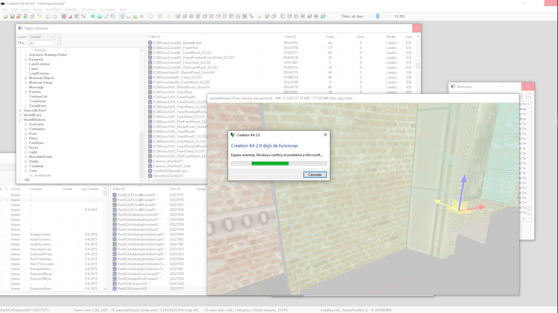The width and height of the screenshot is (558, 313).
Task: Click the circled W toolbar icon
Action: click(316, 17)
